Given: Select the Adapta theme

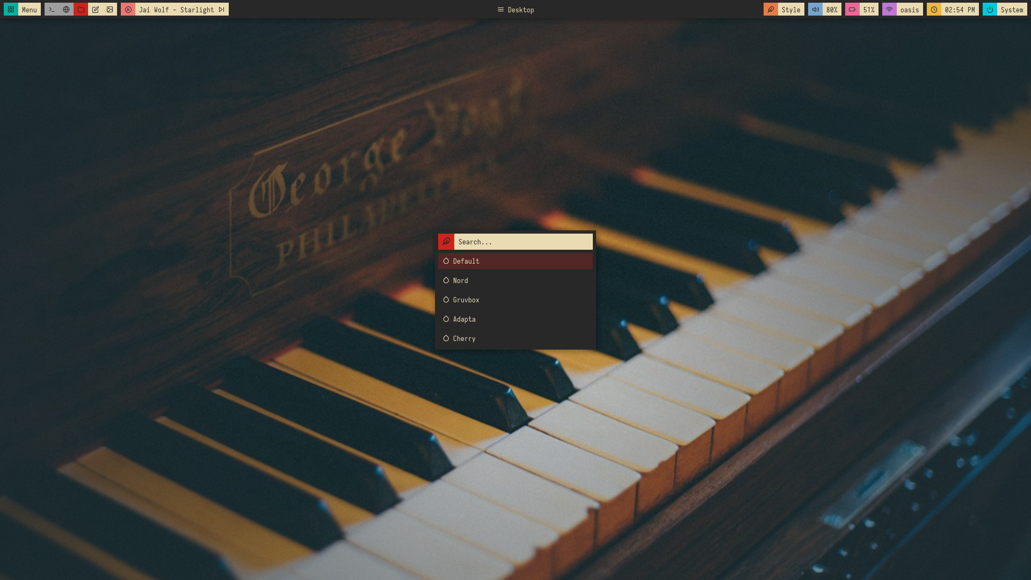Looking at the screenshot, I should tap(515, 319).
